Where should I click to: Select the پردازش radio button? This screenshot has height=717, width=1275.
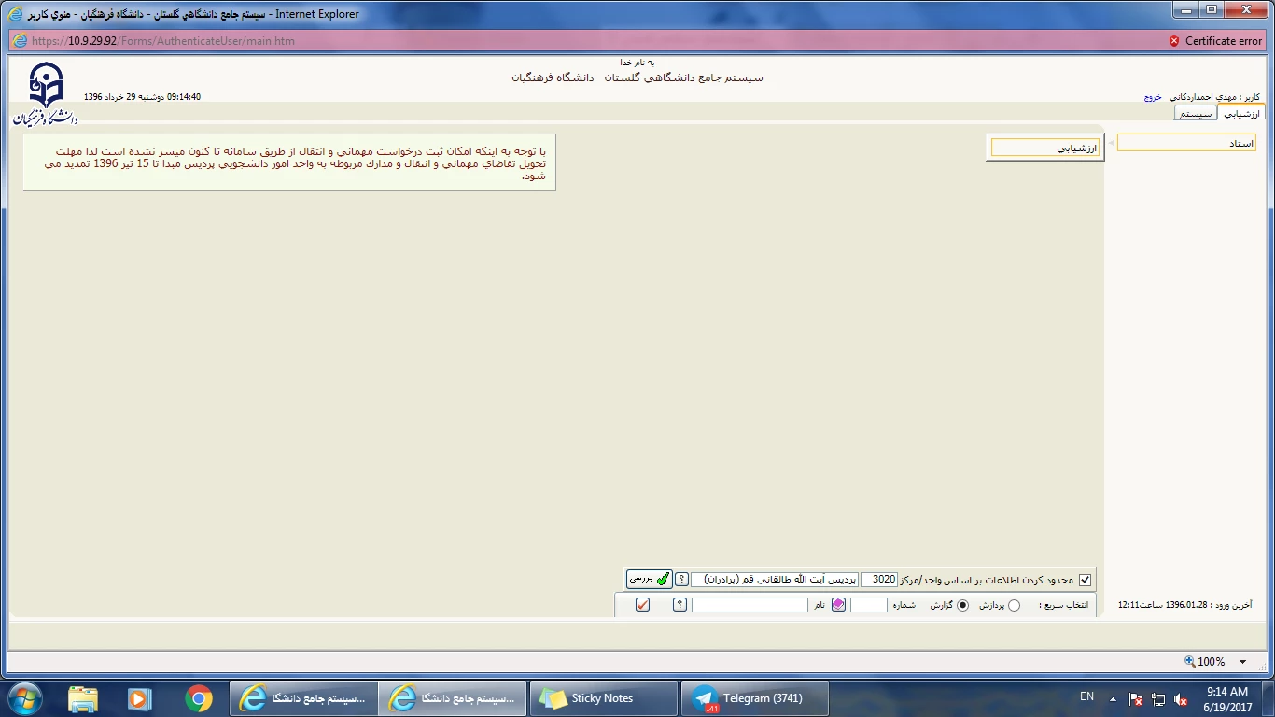click(1015, 605)
